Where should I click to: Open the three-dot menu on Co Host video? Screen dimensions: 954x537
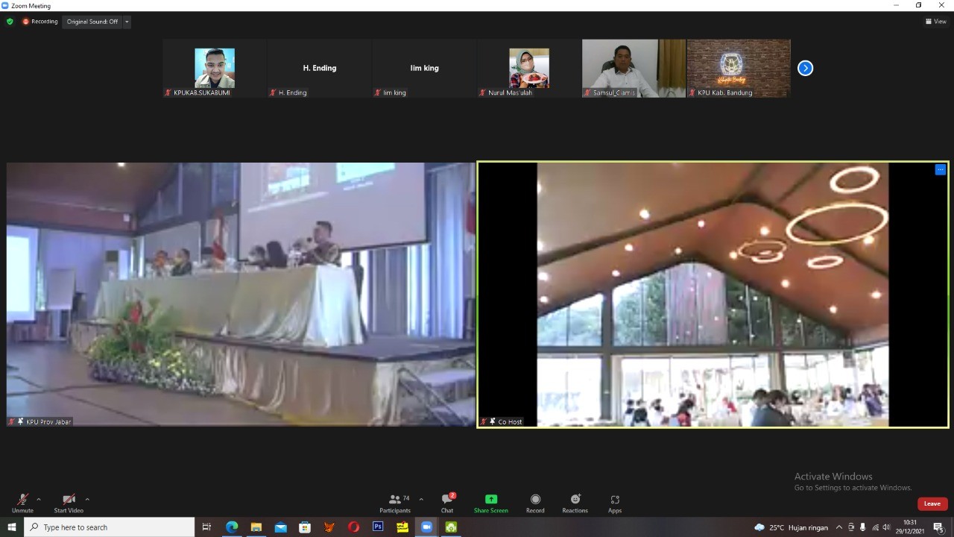940,170
